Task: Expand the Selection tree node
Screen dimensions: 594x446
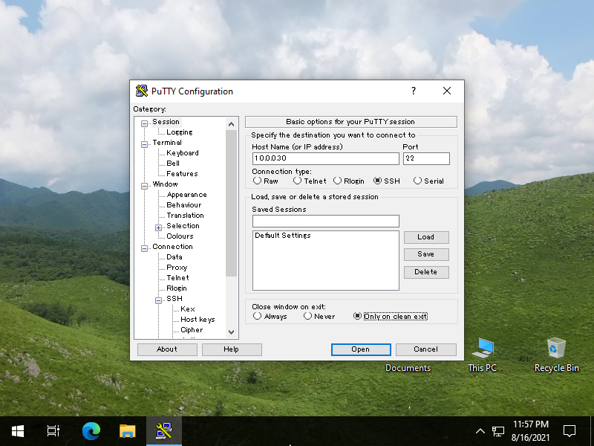Action: [x=158, y=227]
